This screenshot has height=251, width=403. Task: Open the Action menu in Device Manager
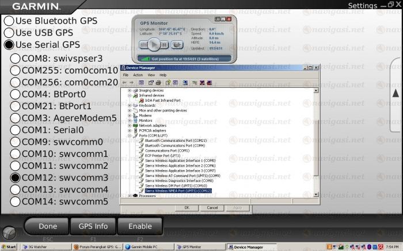pos(138,75)
